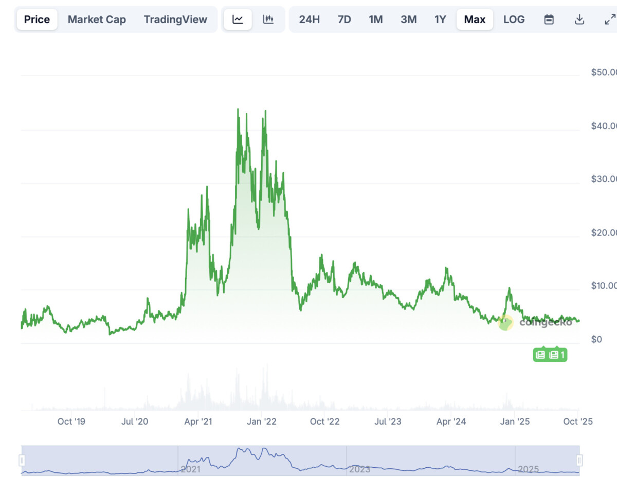Image resolution: width=617 pixels, height=494 pixels.
Task: Switch to the Market Cap tab
Action: [x=97, y=20]
